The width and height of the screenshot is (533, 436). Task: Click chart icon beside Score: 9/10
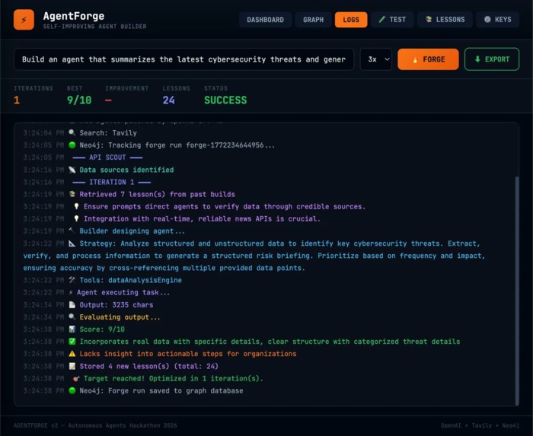(72, 329)
